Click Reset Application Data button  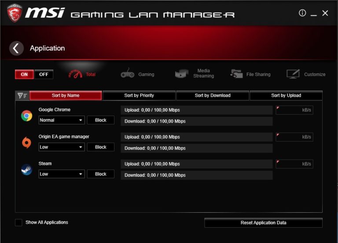click(x=264, y=223)
